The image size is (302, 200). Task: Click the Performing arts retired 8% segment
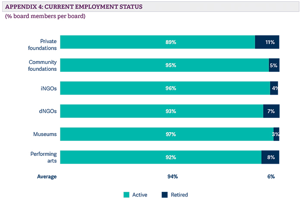click(x=271, y=157)
